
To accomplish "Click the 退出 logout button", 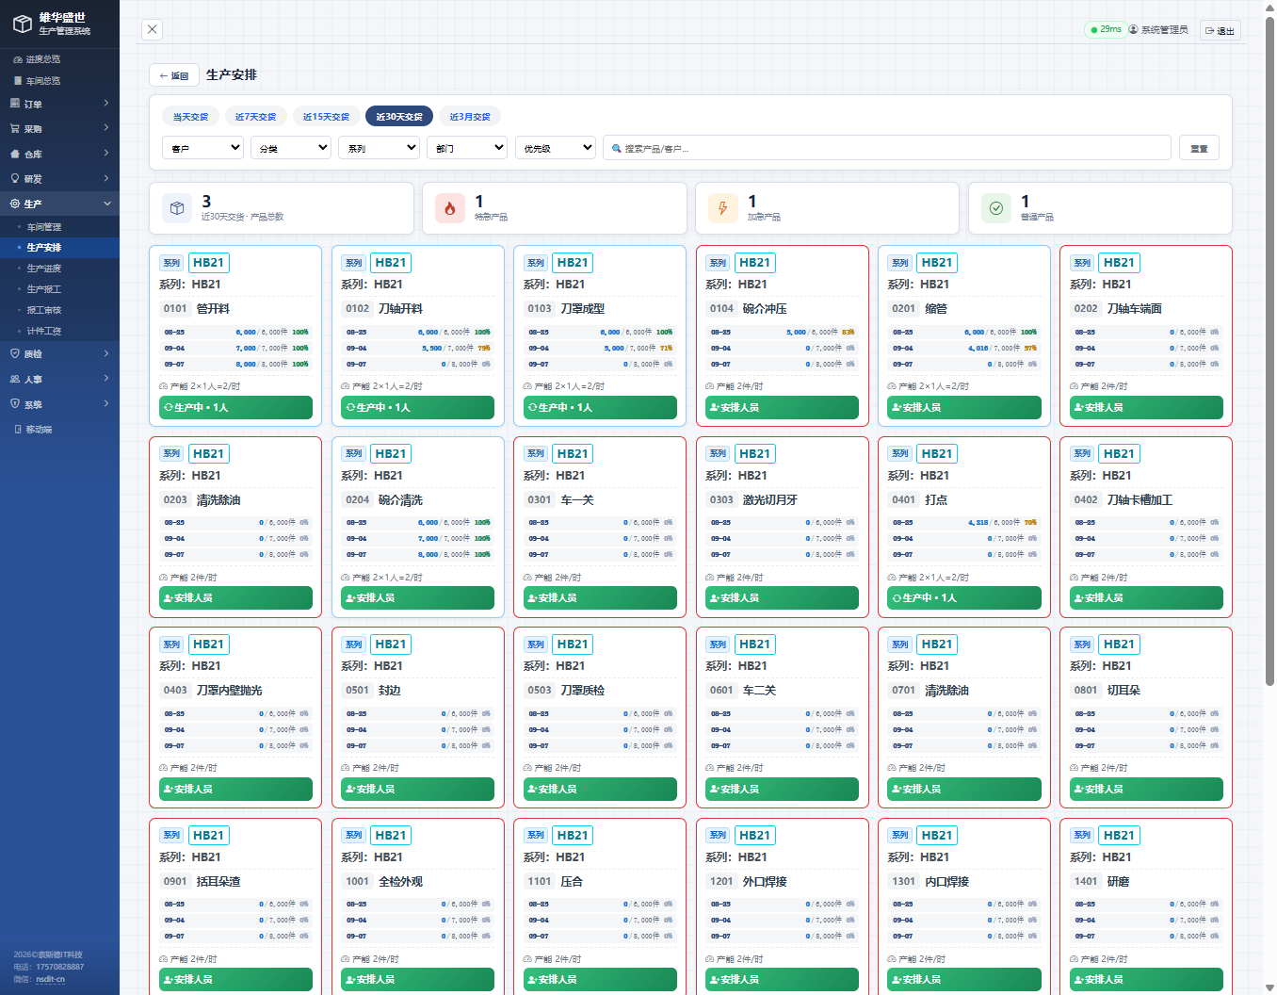I will pyautogui.click(x=1220, y=30).
